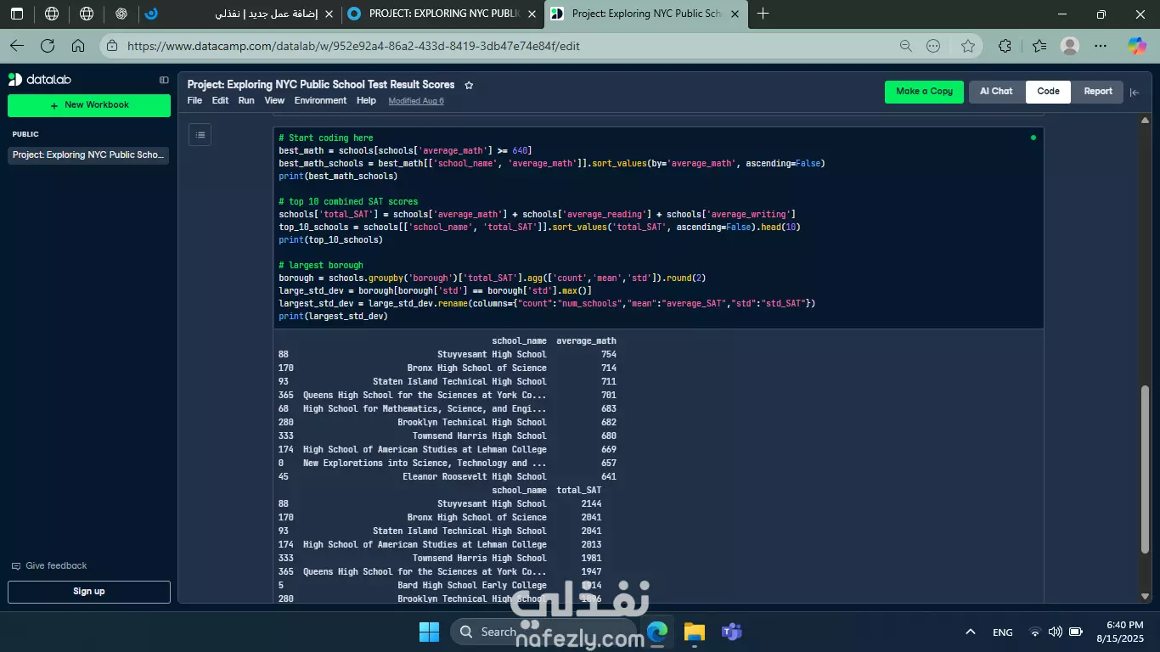Screen dimensions: 1160x652
Task: Add page to favorites star
Action: [968, 46]
